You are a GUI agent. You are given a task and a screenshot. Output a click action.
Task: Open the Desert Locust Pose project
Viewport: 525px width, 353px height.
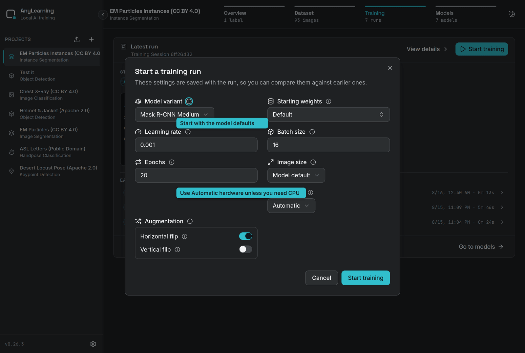[x=52, y=171]
